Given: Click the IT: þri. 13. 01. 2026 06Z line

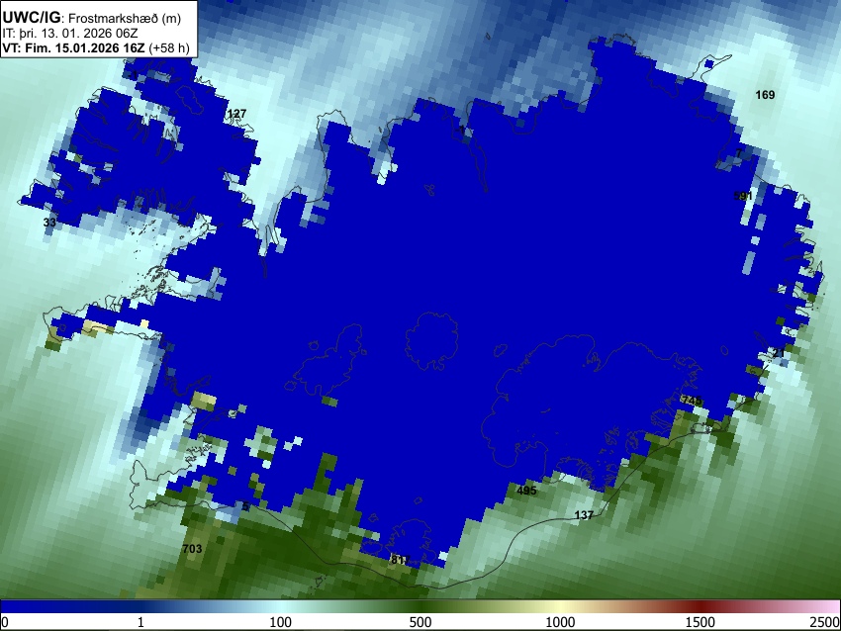Looking at the screenshot, I should click(x=70, y=34).
